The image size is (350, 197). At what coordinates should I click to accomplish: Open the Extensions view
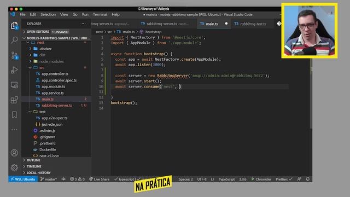(x=14, y=100)
